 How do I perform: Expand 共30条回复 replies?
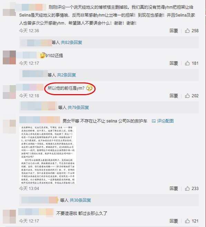pyautogui.click(x=80, y=200)
